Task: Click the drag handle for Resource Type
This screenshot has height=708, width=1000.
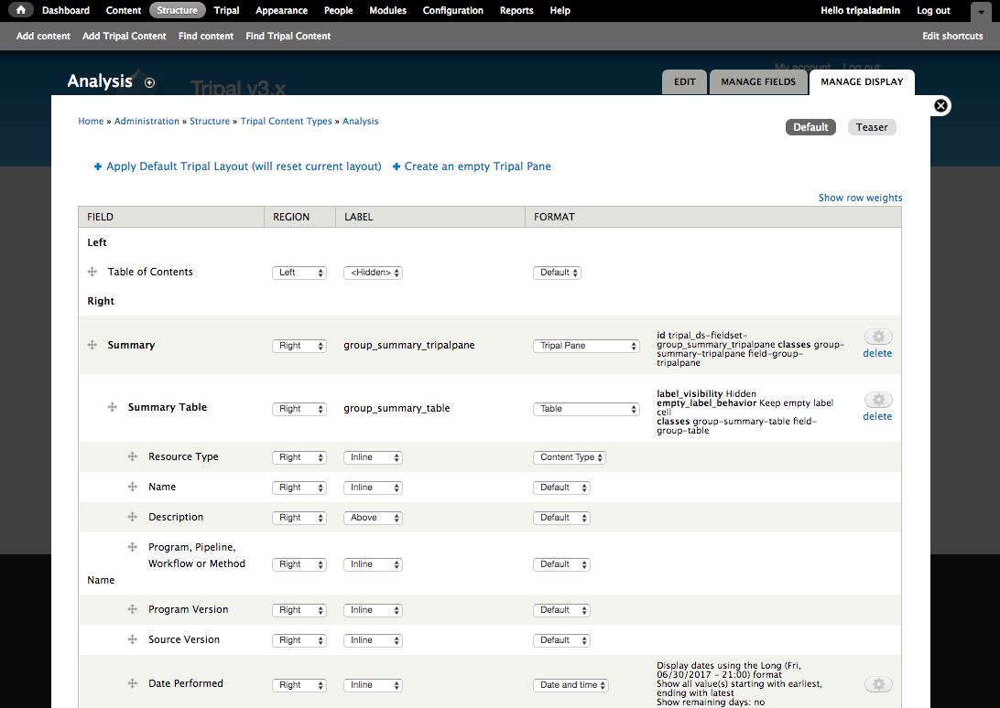Action: [133, 457]
